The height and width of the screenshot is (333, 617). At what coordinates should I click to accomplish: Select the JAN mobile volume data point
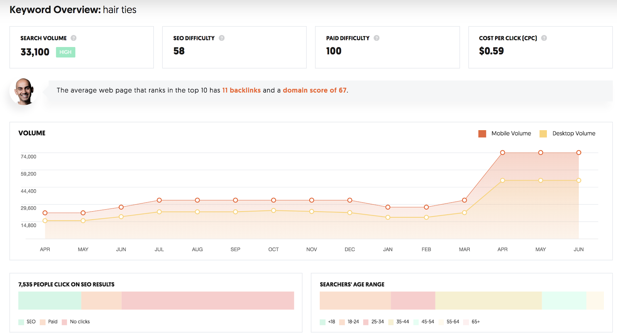click(388, 207)
